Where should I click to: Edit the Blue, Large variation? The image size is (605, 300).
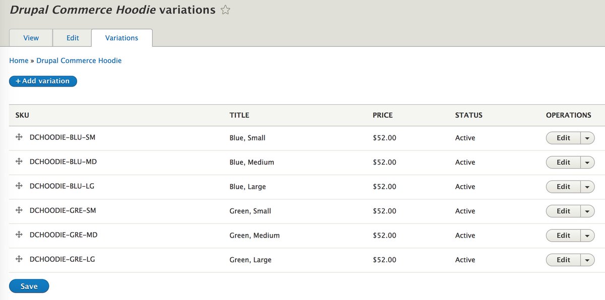[x=563, y=187]
